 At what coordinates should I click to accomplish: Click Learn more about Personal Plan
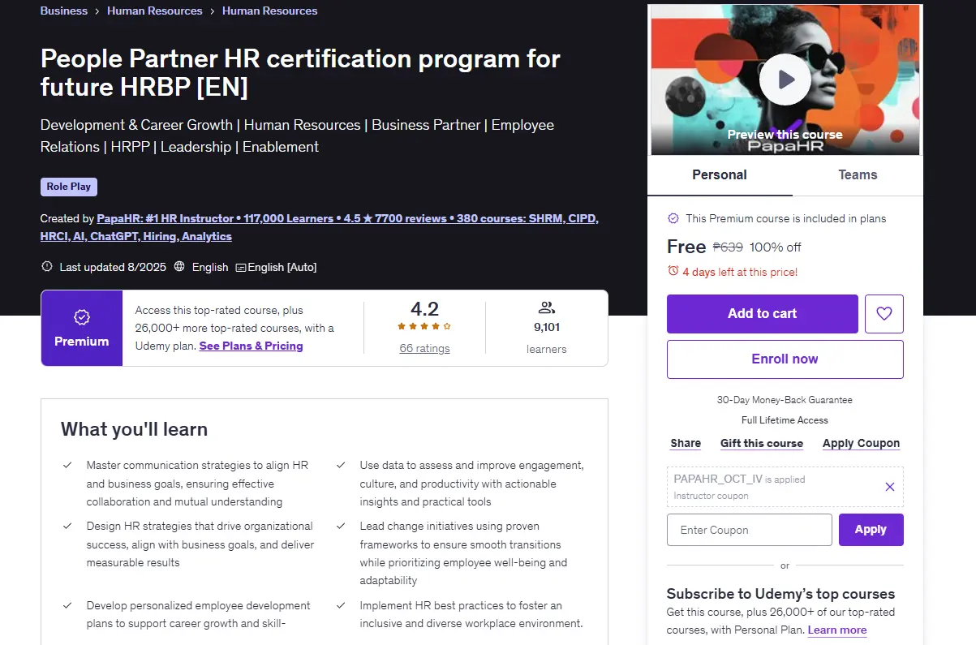point(837,630)
